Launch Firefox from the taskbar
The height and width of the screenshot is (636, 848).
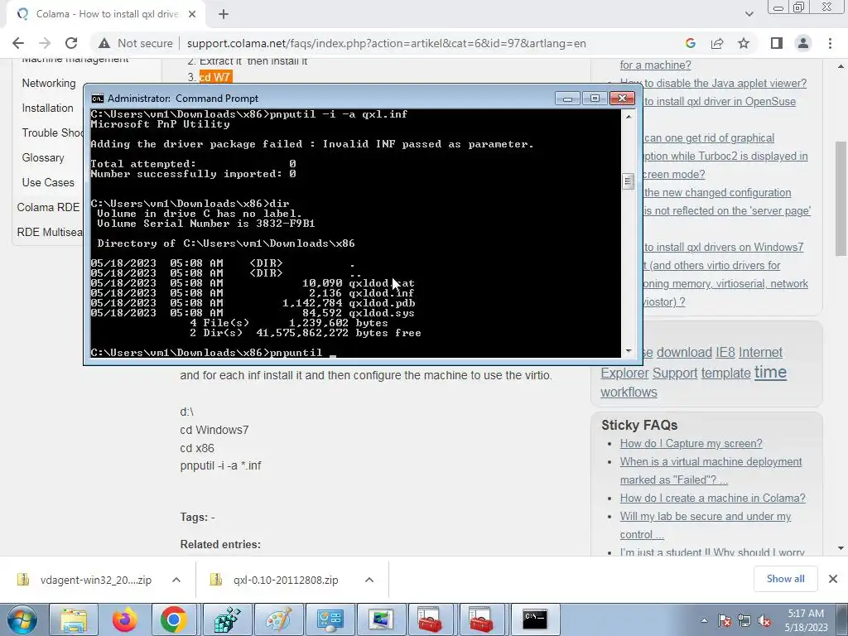[x=124, y=619]
